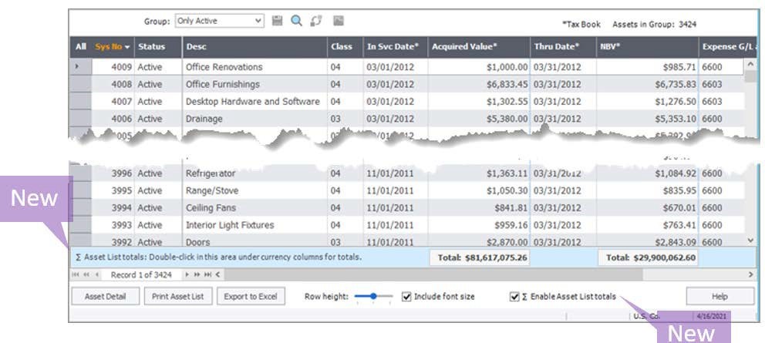This screenshot has height=343, width=765.
Task: Select Office Furnishings description cell
Action: (254, 84)
